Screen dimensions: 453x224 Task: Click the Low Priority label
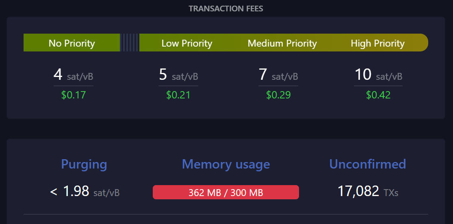tap(187, 43)
